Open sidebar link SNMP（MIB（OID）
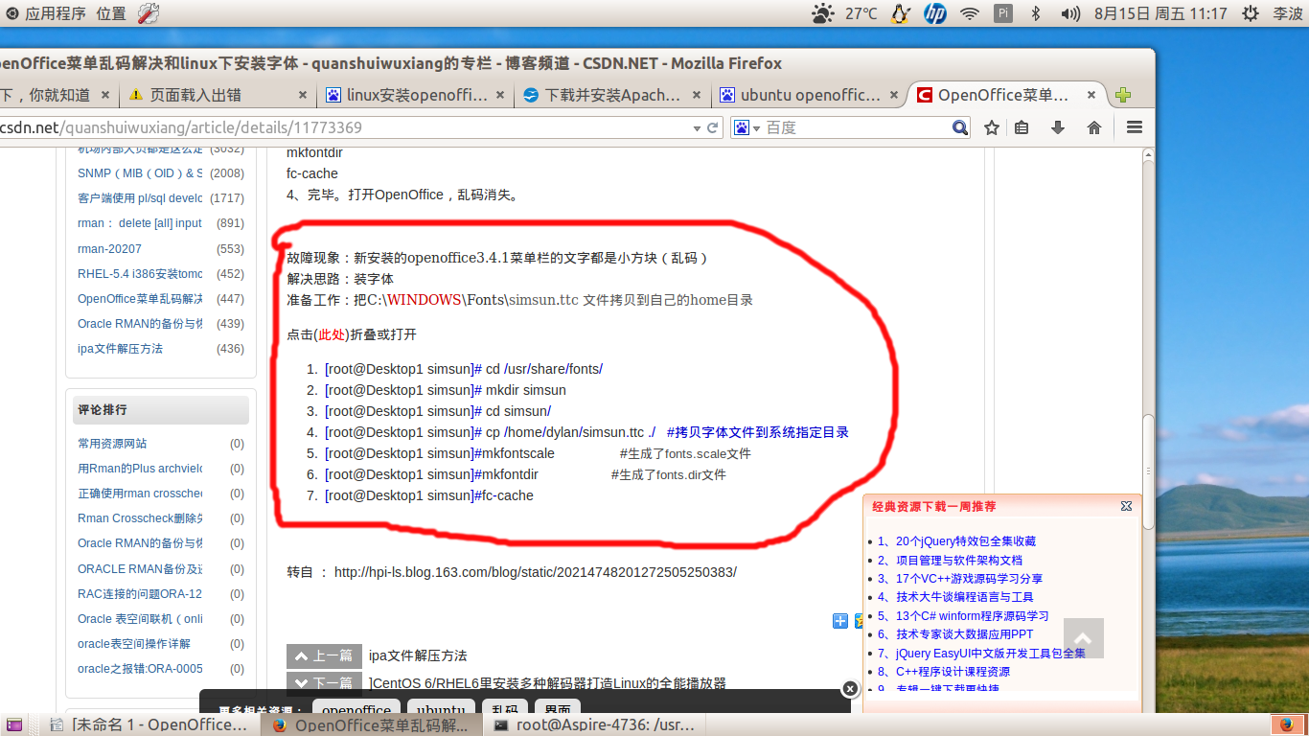This screenshot has height=736, width=1309. tap(140, 173)
